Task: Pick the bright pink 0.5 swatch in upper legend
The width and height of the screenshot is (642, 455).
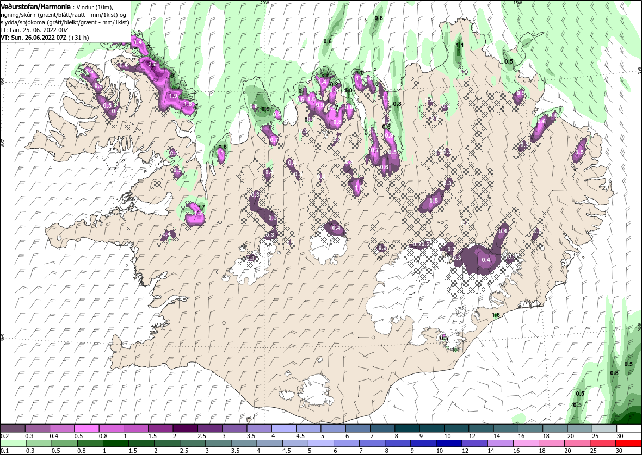Action: [87, 428]
